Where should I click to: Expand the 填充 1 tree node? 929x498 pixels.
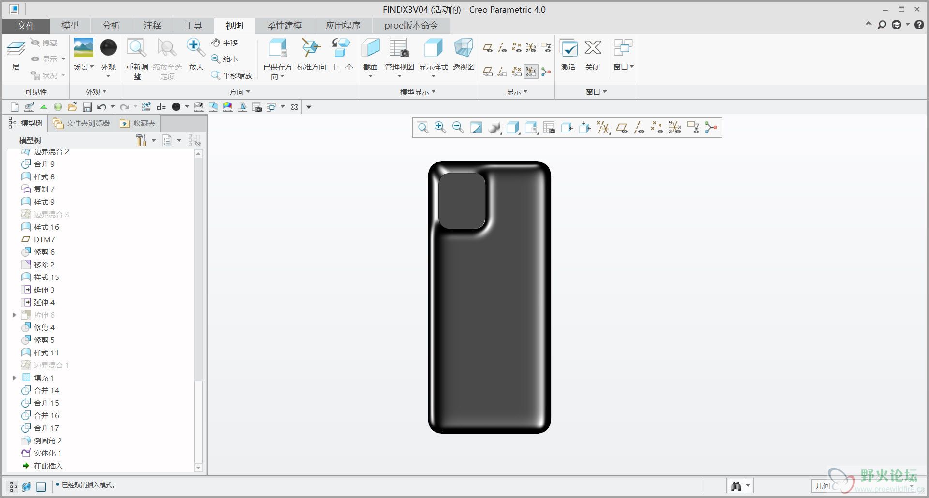point(15,378)
